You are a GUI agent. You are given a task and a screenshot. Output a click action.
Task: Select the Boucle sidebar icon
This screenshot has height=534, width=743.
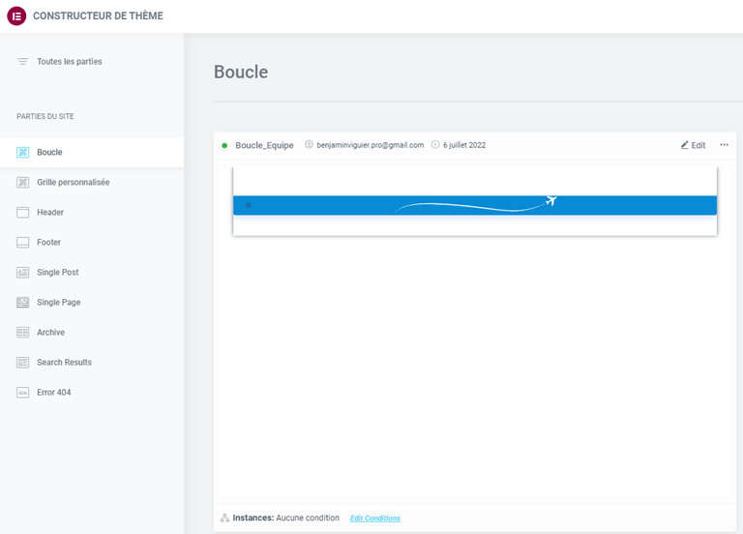point(22,153)
